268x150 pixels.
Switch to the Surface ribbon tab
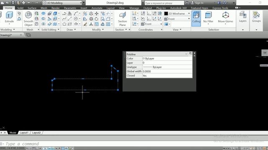[32, 8]
